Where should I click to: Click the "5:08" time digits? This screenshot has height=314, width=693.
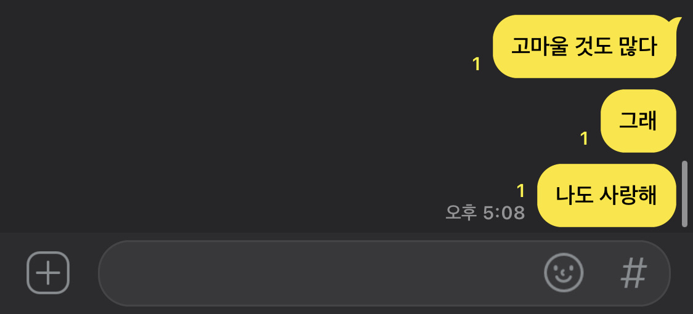pos(504,213)
